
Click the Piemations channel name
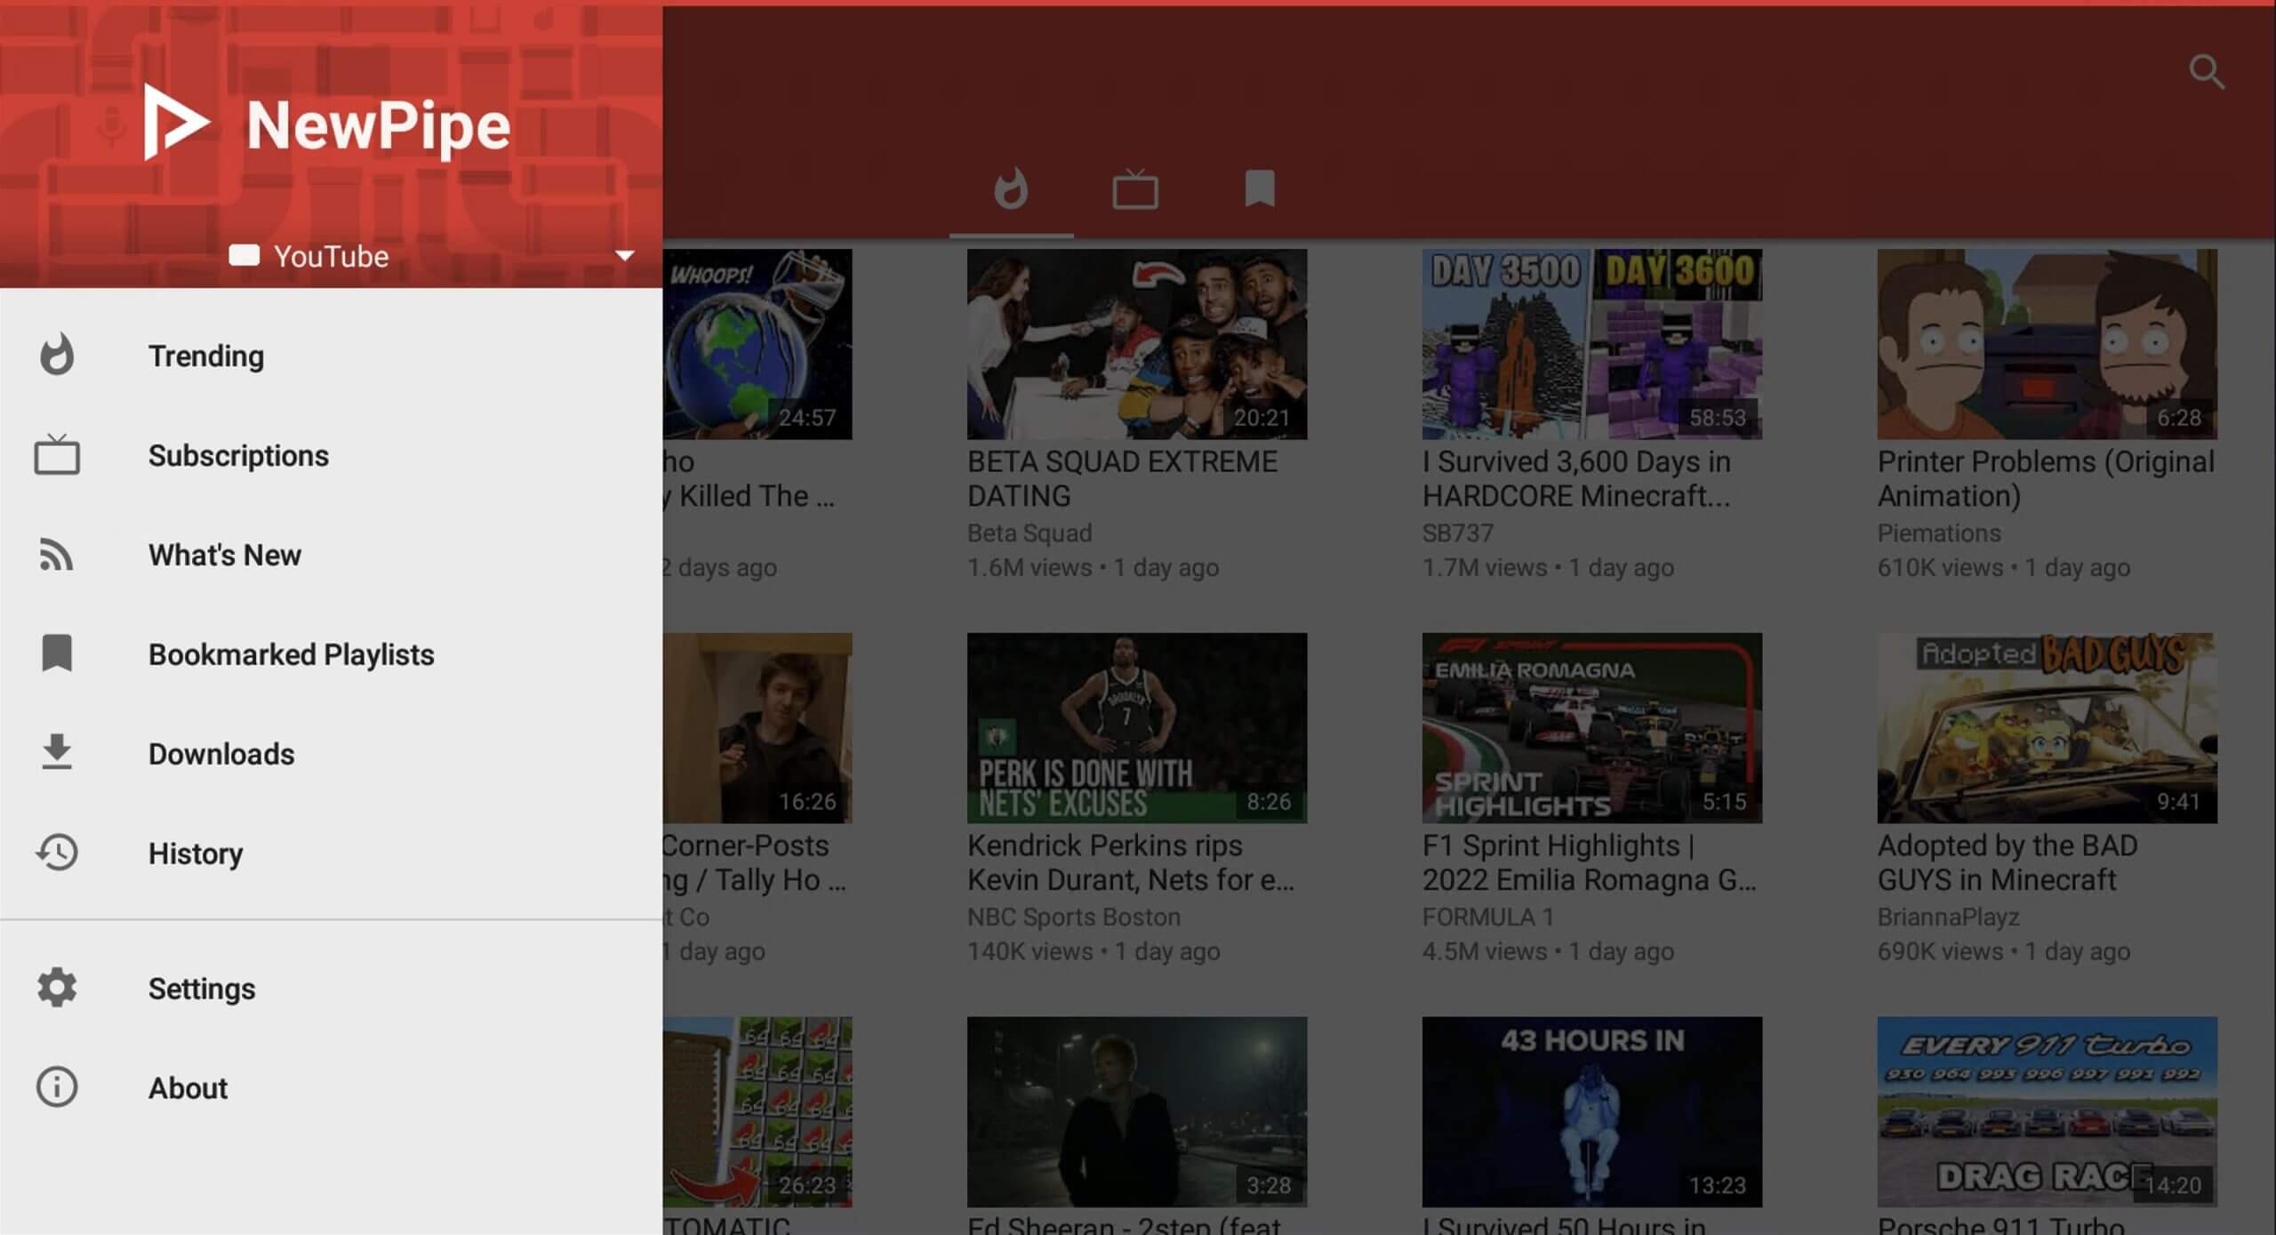point(1938,533)
